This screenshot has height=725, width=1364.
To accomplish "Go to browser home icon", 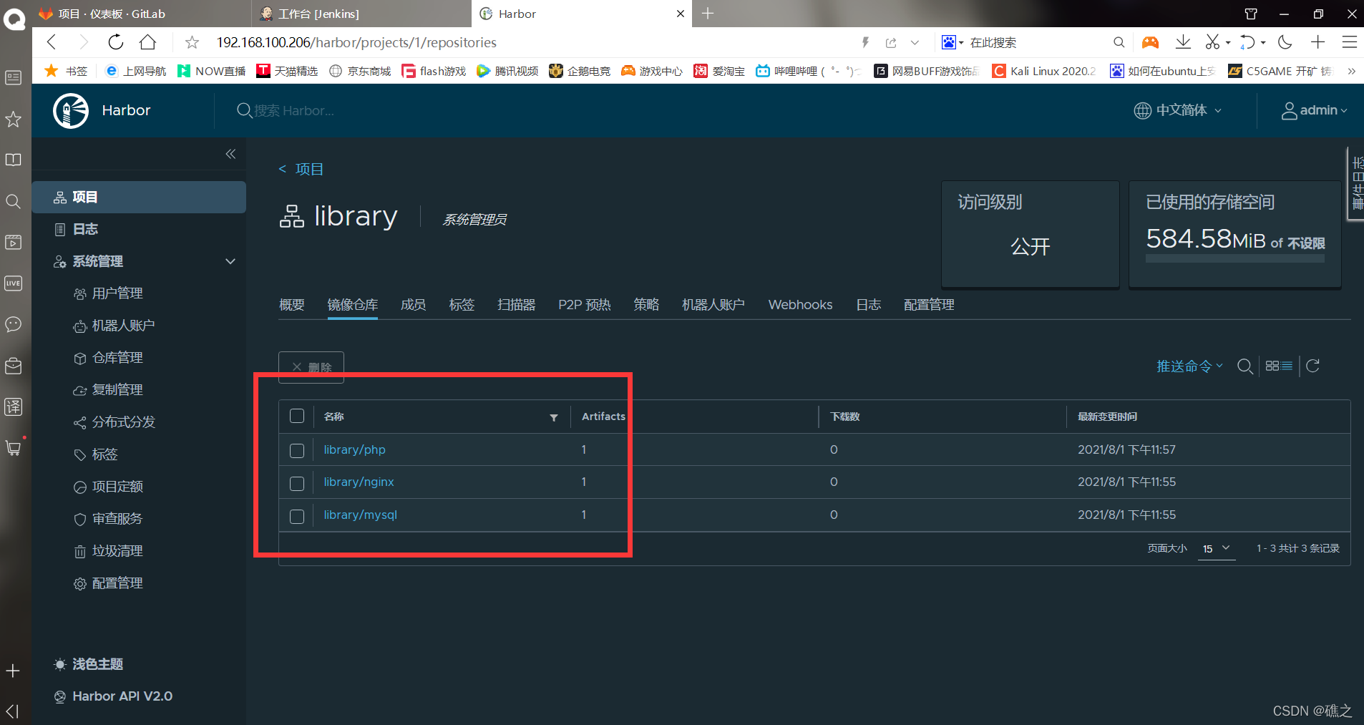I will [x=147, y=42].
